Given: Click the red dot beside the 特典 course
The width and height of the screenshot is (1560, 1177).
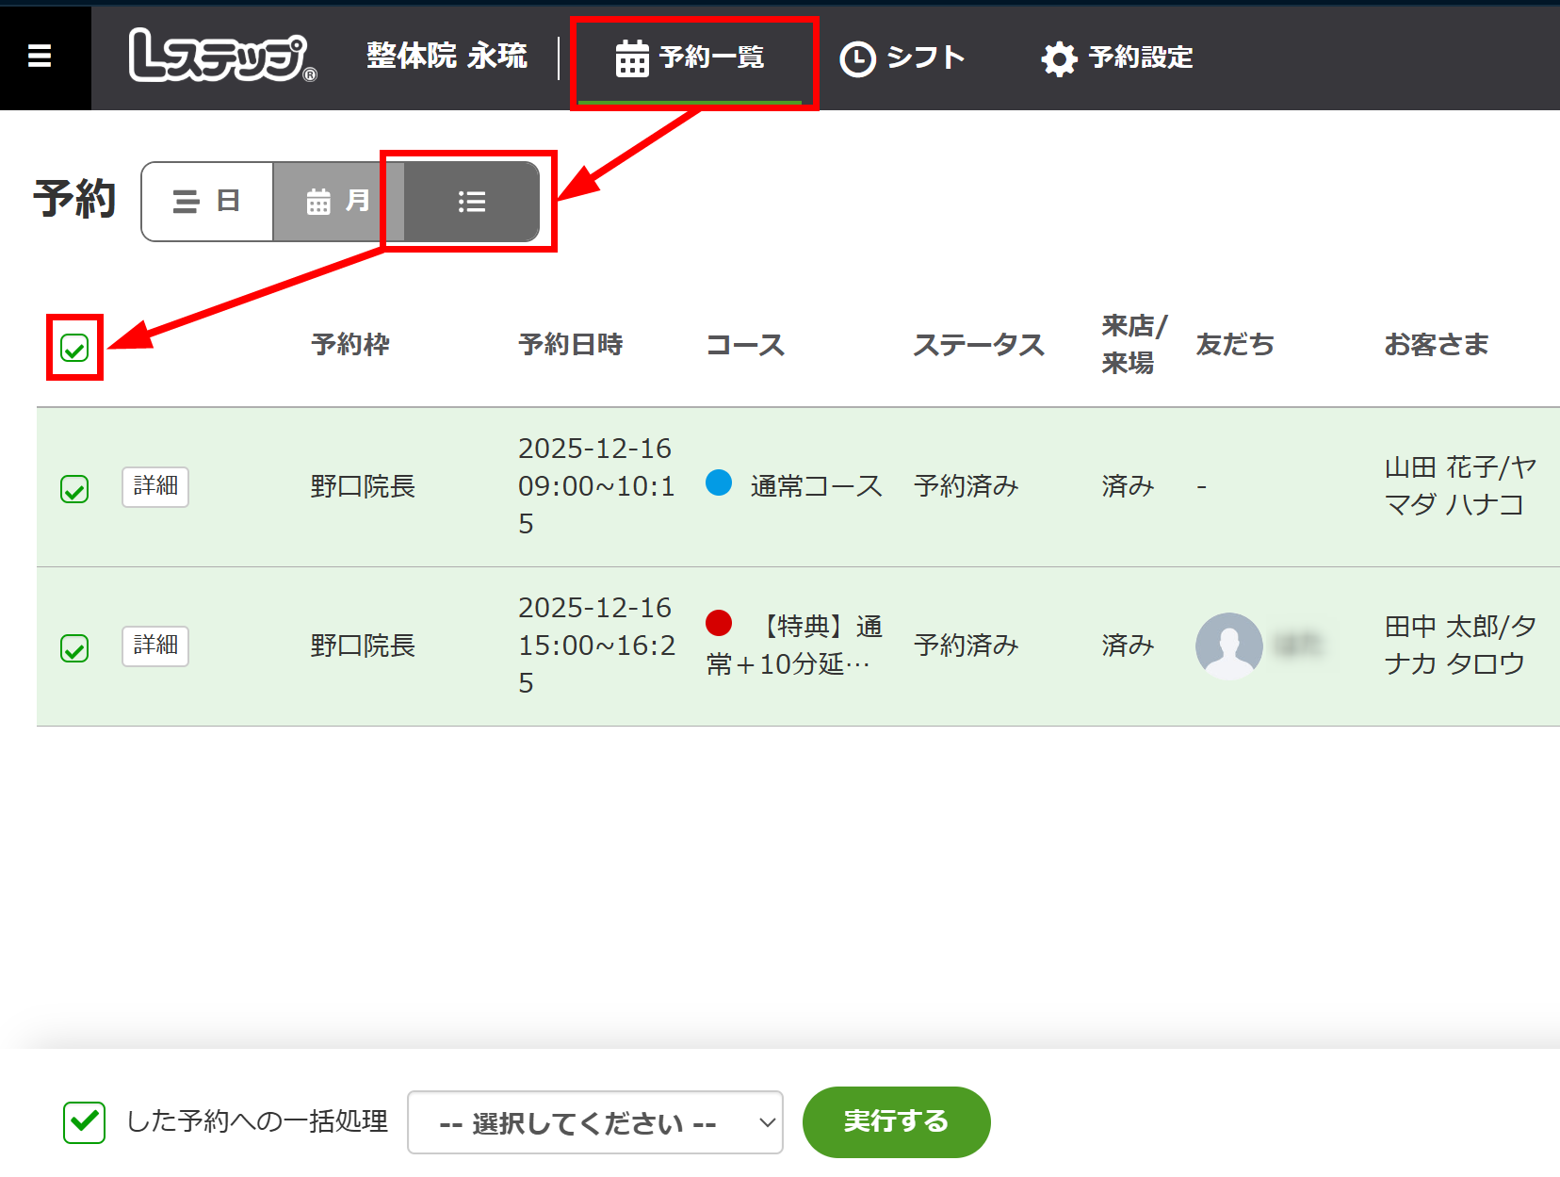Looking at the screenshot, I should pyautogui.click(x=721, y=624).
